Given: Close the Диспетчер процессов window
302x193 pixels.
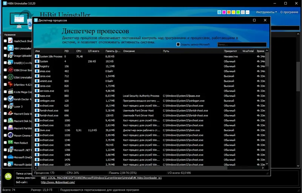Looking at the screenshot, I should point(265,20).
